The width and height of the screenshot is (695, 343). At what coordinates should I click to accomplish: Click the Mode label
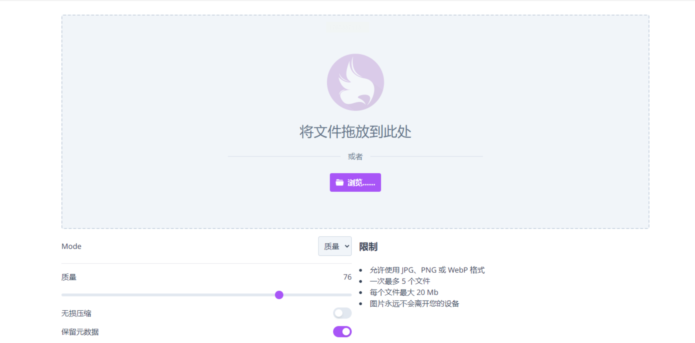click(x=71, y=246)
